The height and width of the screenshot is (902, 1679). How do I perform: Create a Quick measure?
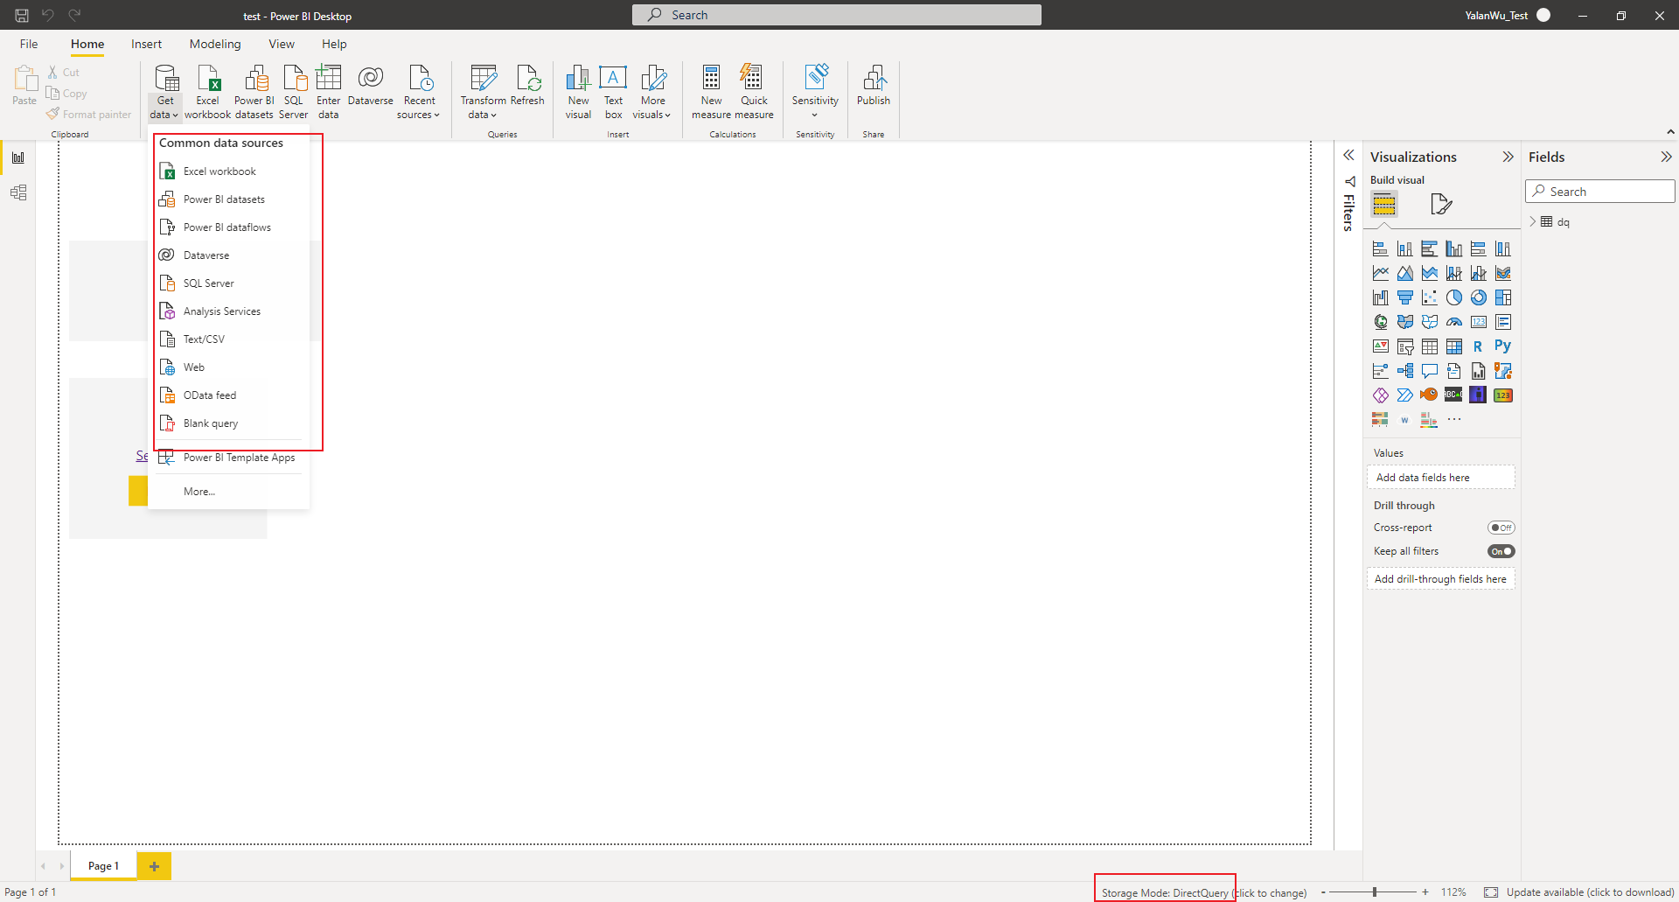coord(754,91)
